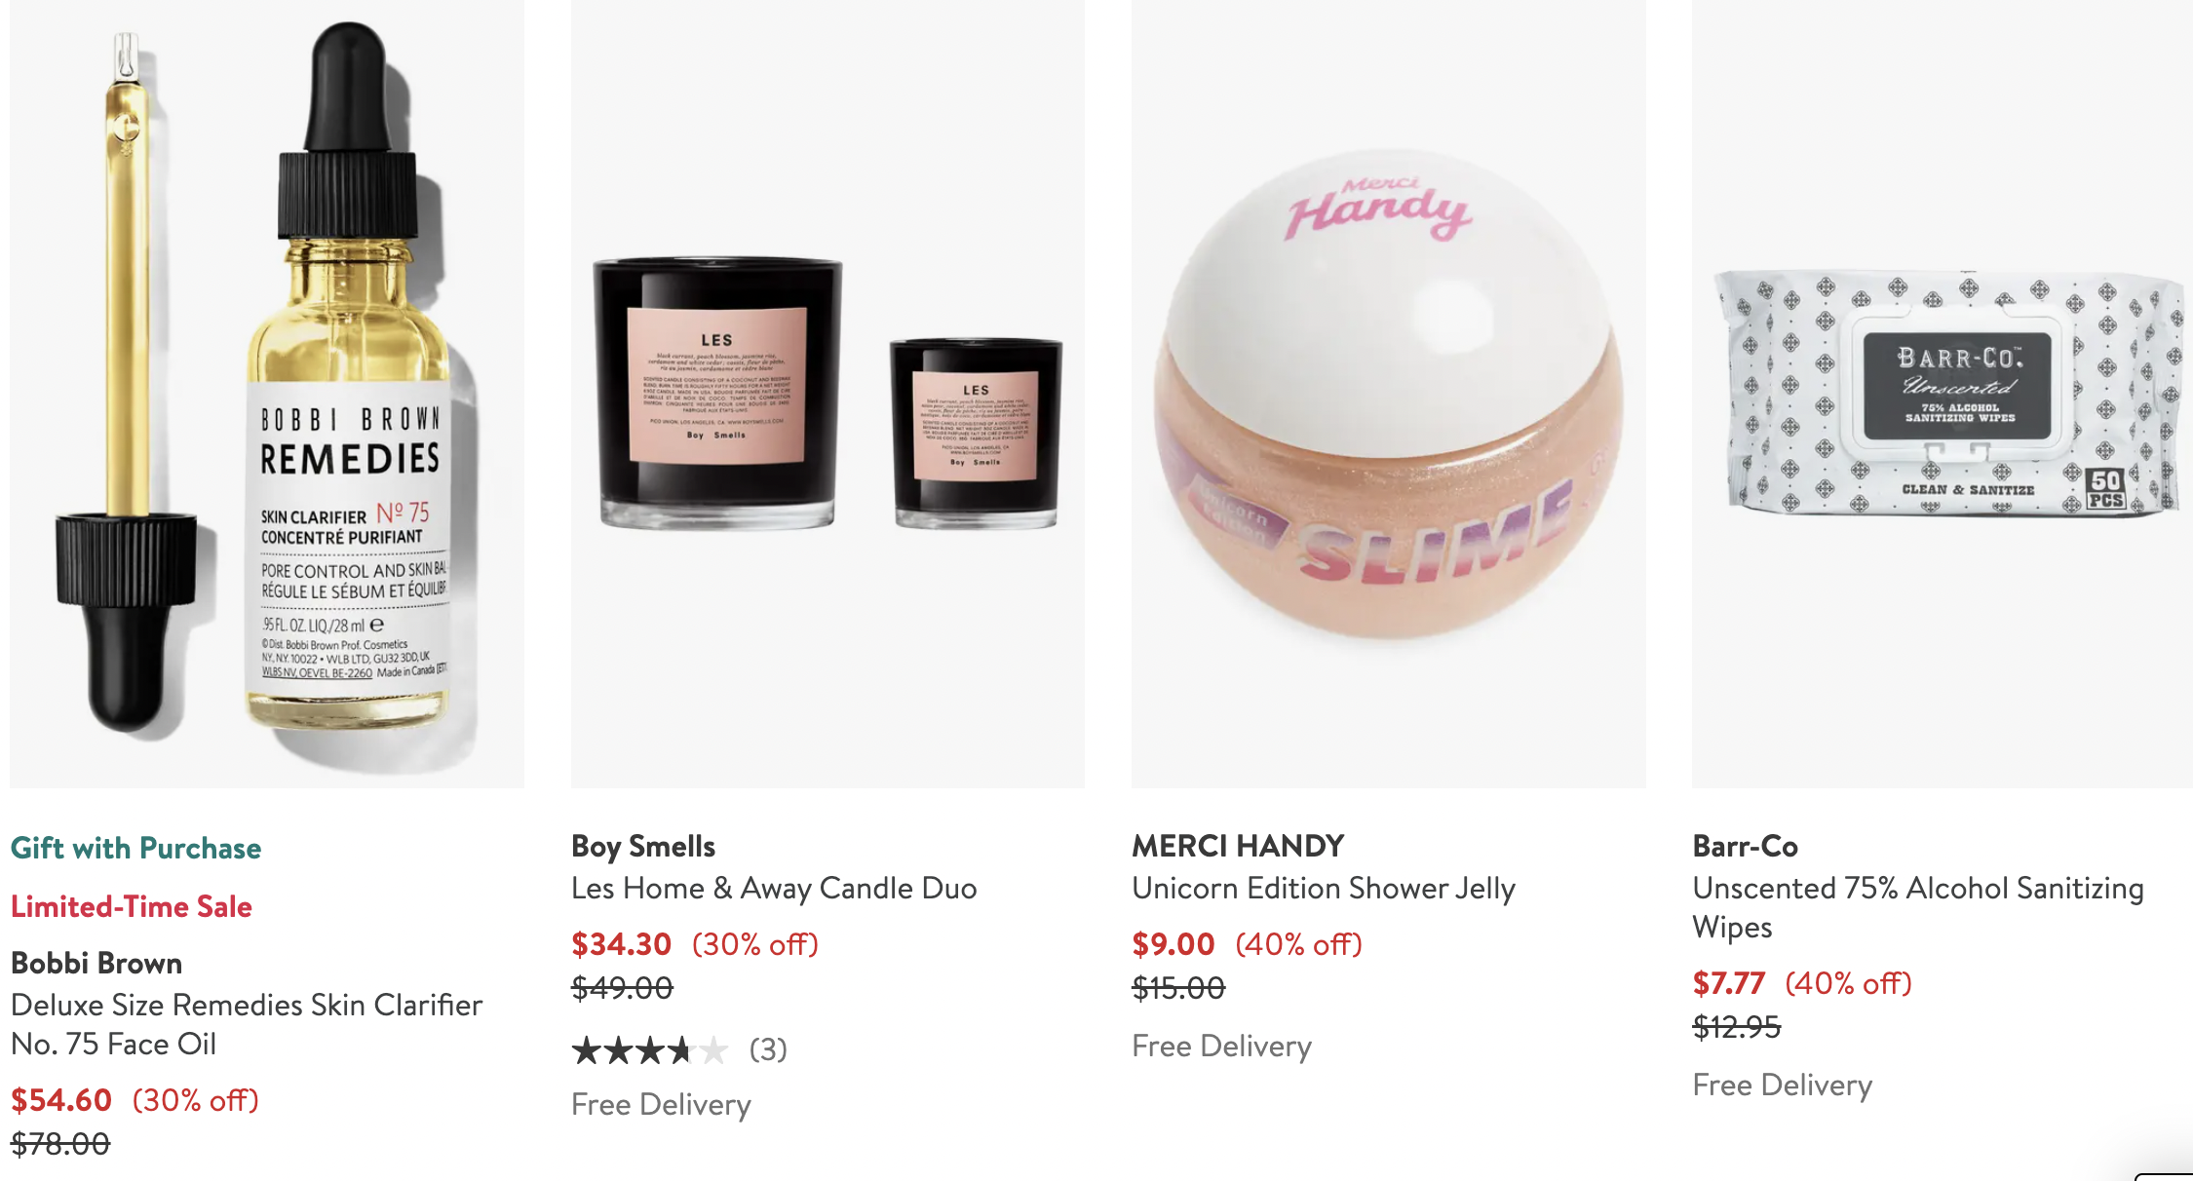Click the $9.00 shower jelly price
This screenshot has width=2193, height=1181.
1173,944
